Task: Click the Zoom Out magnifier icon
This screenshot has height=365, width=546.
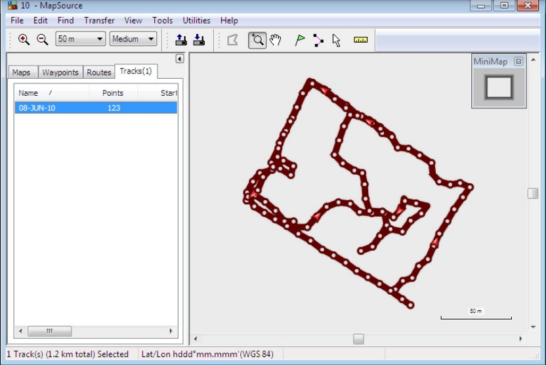Action: [43, 39]
